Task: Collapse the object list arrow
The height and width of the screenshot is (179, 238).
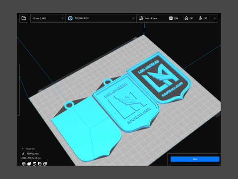Action: 23,149
